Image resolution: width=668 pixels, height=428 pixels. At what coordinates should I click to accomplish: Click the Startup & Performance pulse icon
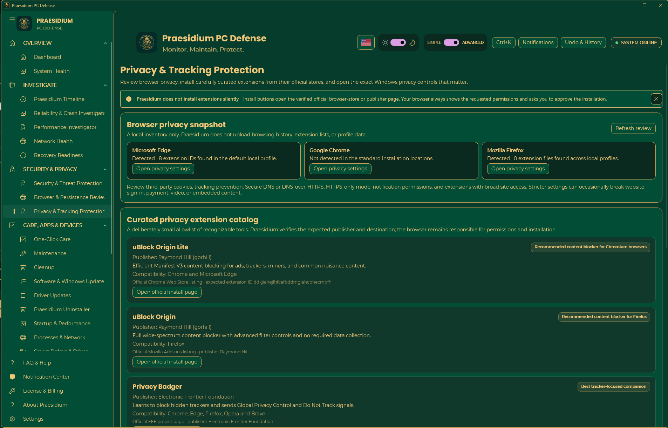point(23,324)
